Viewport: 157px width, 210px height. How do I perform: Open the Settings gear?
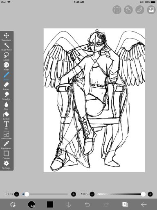pos(6,165)
